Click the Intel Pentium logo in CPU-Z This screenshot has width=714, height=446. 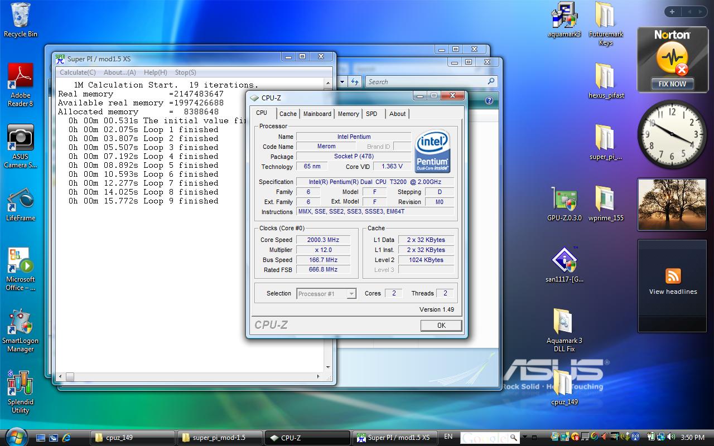click(432, 151)
